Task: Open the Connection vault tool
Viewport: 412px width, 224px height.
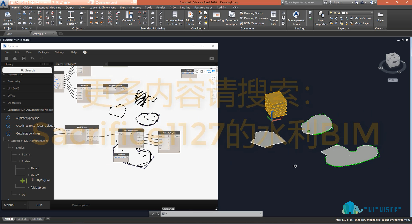Action: (129, 18)
